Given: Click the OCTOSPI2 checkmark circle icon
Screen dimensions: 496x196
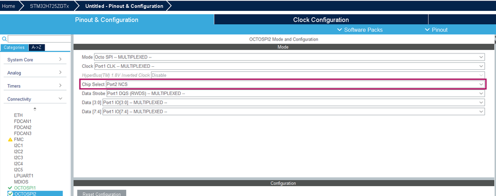Looking at the screenshot, I should pos(10,194).
